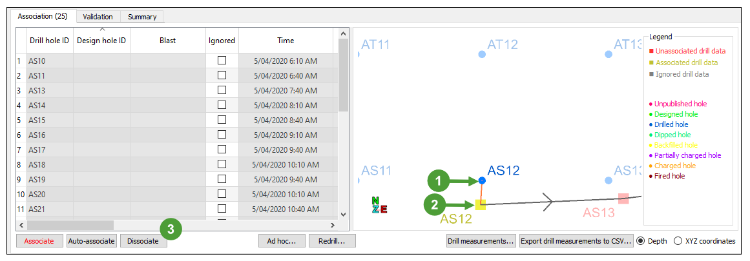The height and width of the screenshot is (261, 750).
Task: Export drill measurements to CSV
Action: click(x=576, y=241)
